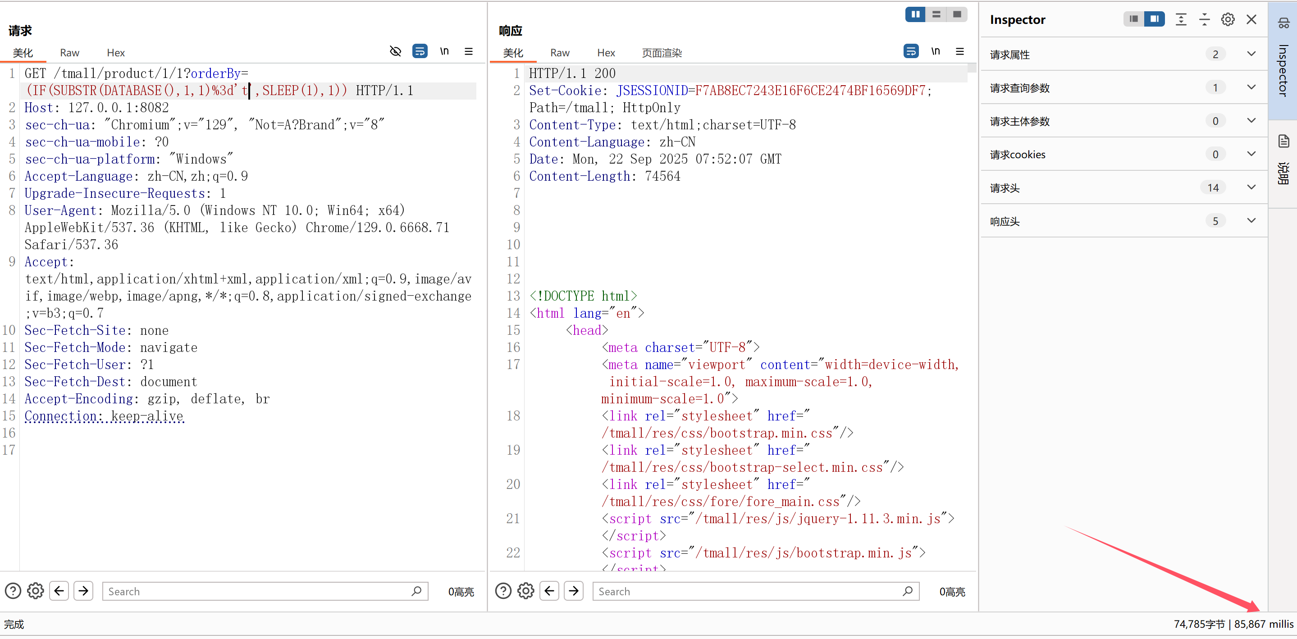Select response 美化 tab
Screen dimensions: 1297x639
514,53
